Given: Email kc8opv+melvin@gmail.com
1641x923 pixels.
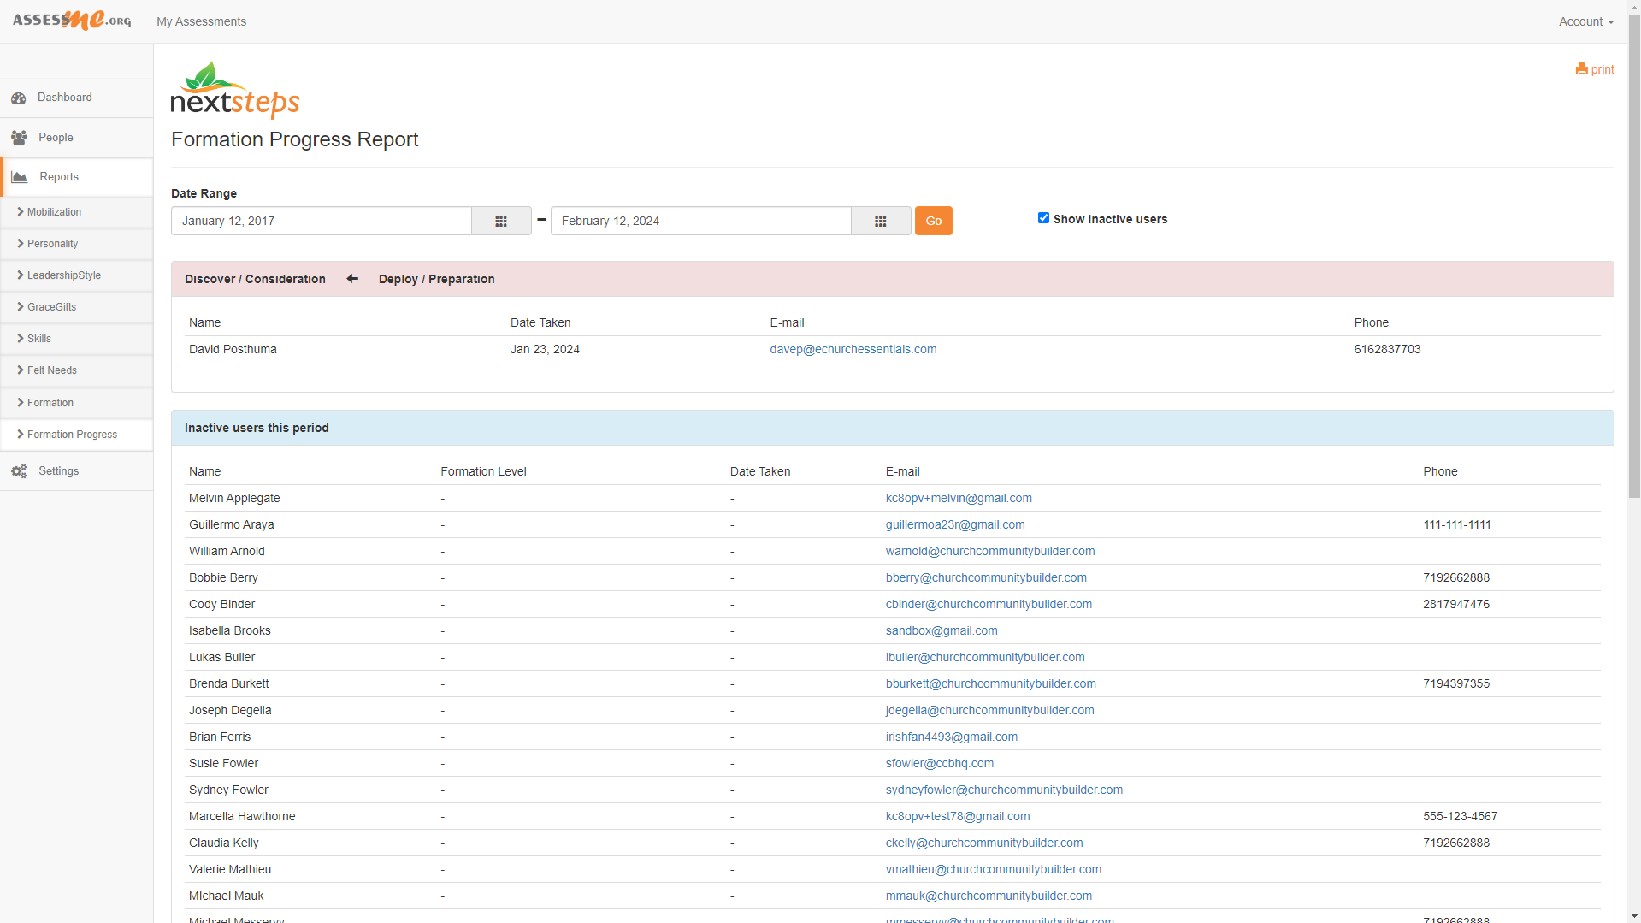Looking at the screenshot, I should point(959,498).
